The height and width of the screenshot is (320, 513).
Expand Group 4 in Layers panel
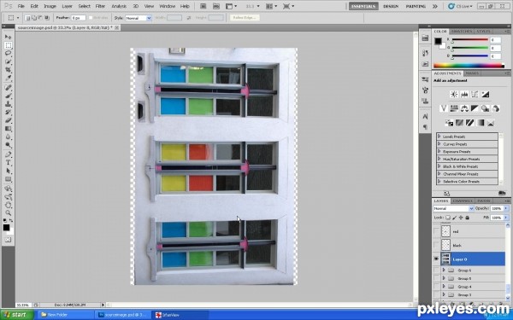click(x=444, y=287)
